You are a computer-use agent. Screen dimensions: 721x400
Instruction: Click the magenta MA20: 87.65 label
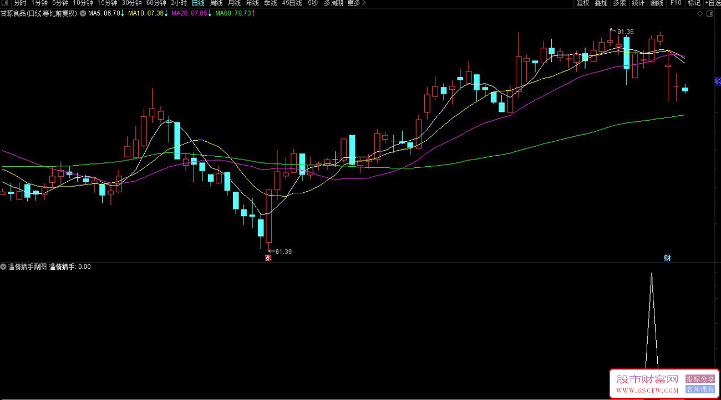pyautogui.click(x=190, y=13)
